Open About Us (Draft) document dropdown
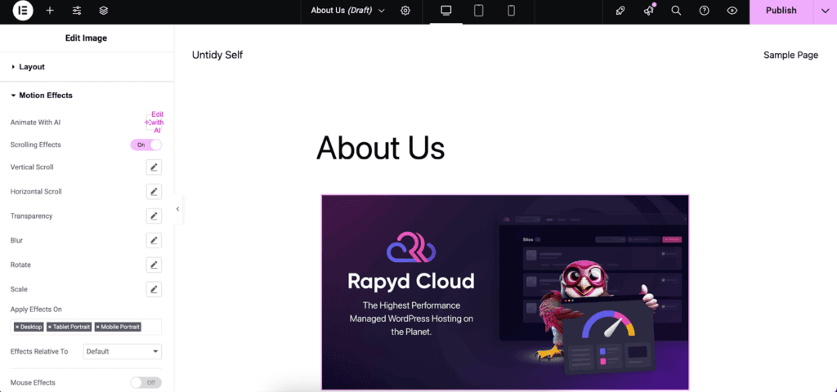 click(x=348, y=10)
